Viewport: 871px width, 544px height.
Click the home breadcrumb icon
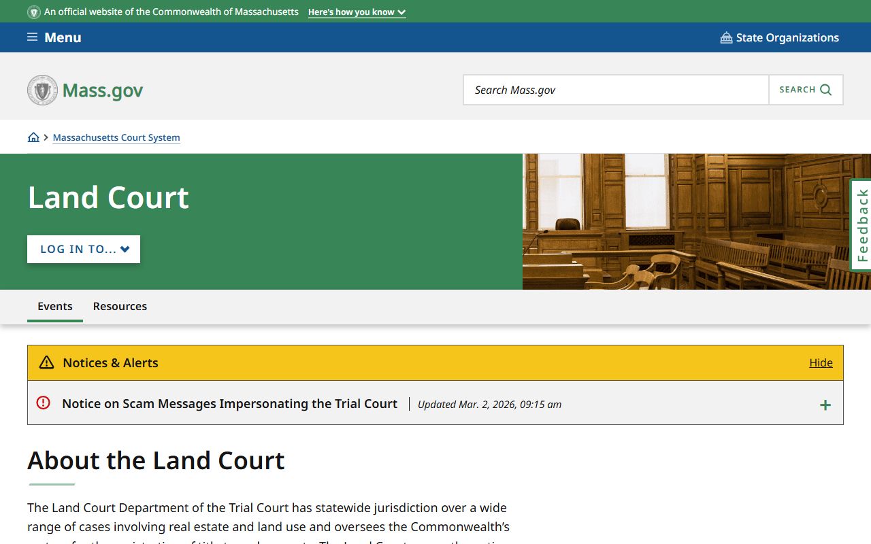click(x=33, y=137)
